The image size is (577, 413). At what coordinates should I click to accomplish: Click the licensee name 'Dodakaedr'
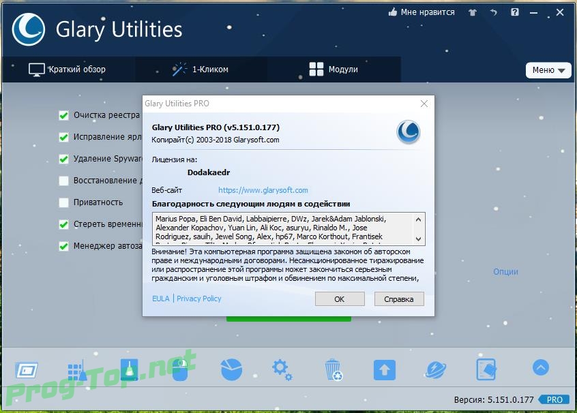coord(209,172)
